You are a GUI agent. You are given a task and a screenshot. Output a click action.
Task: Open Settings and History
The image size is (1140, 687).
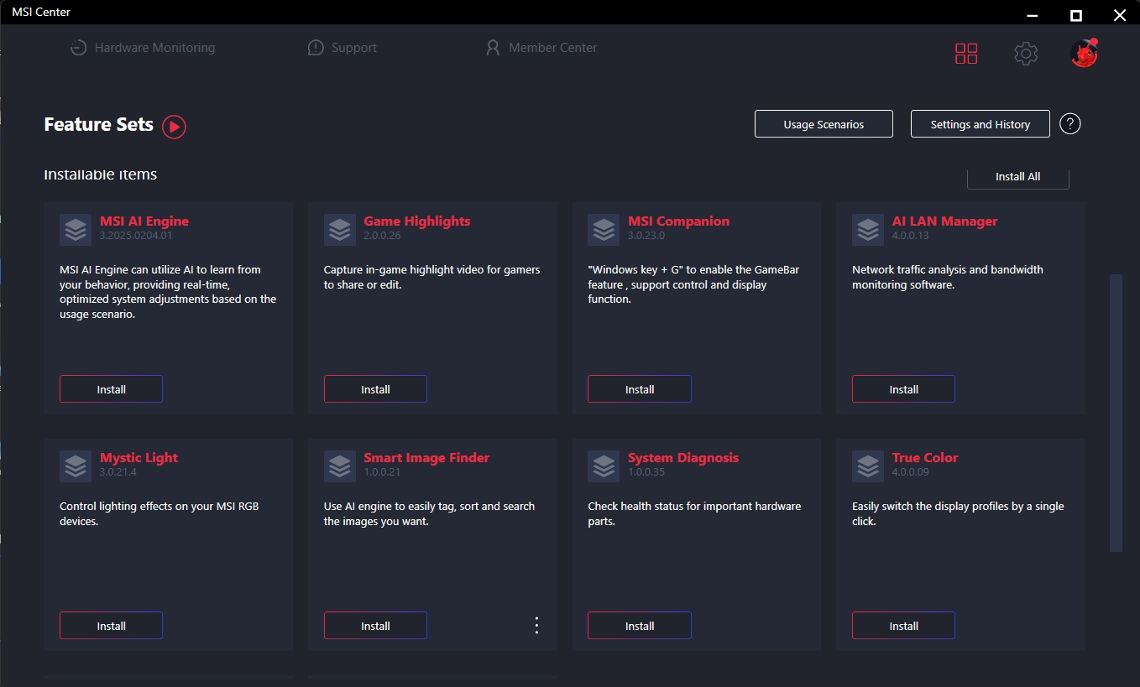pos(981,124)
